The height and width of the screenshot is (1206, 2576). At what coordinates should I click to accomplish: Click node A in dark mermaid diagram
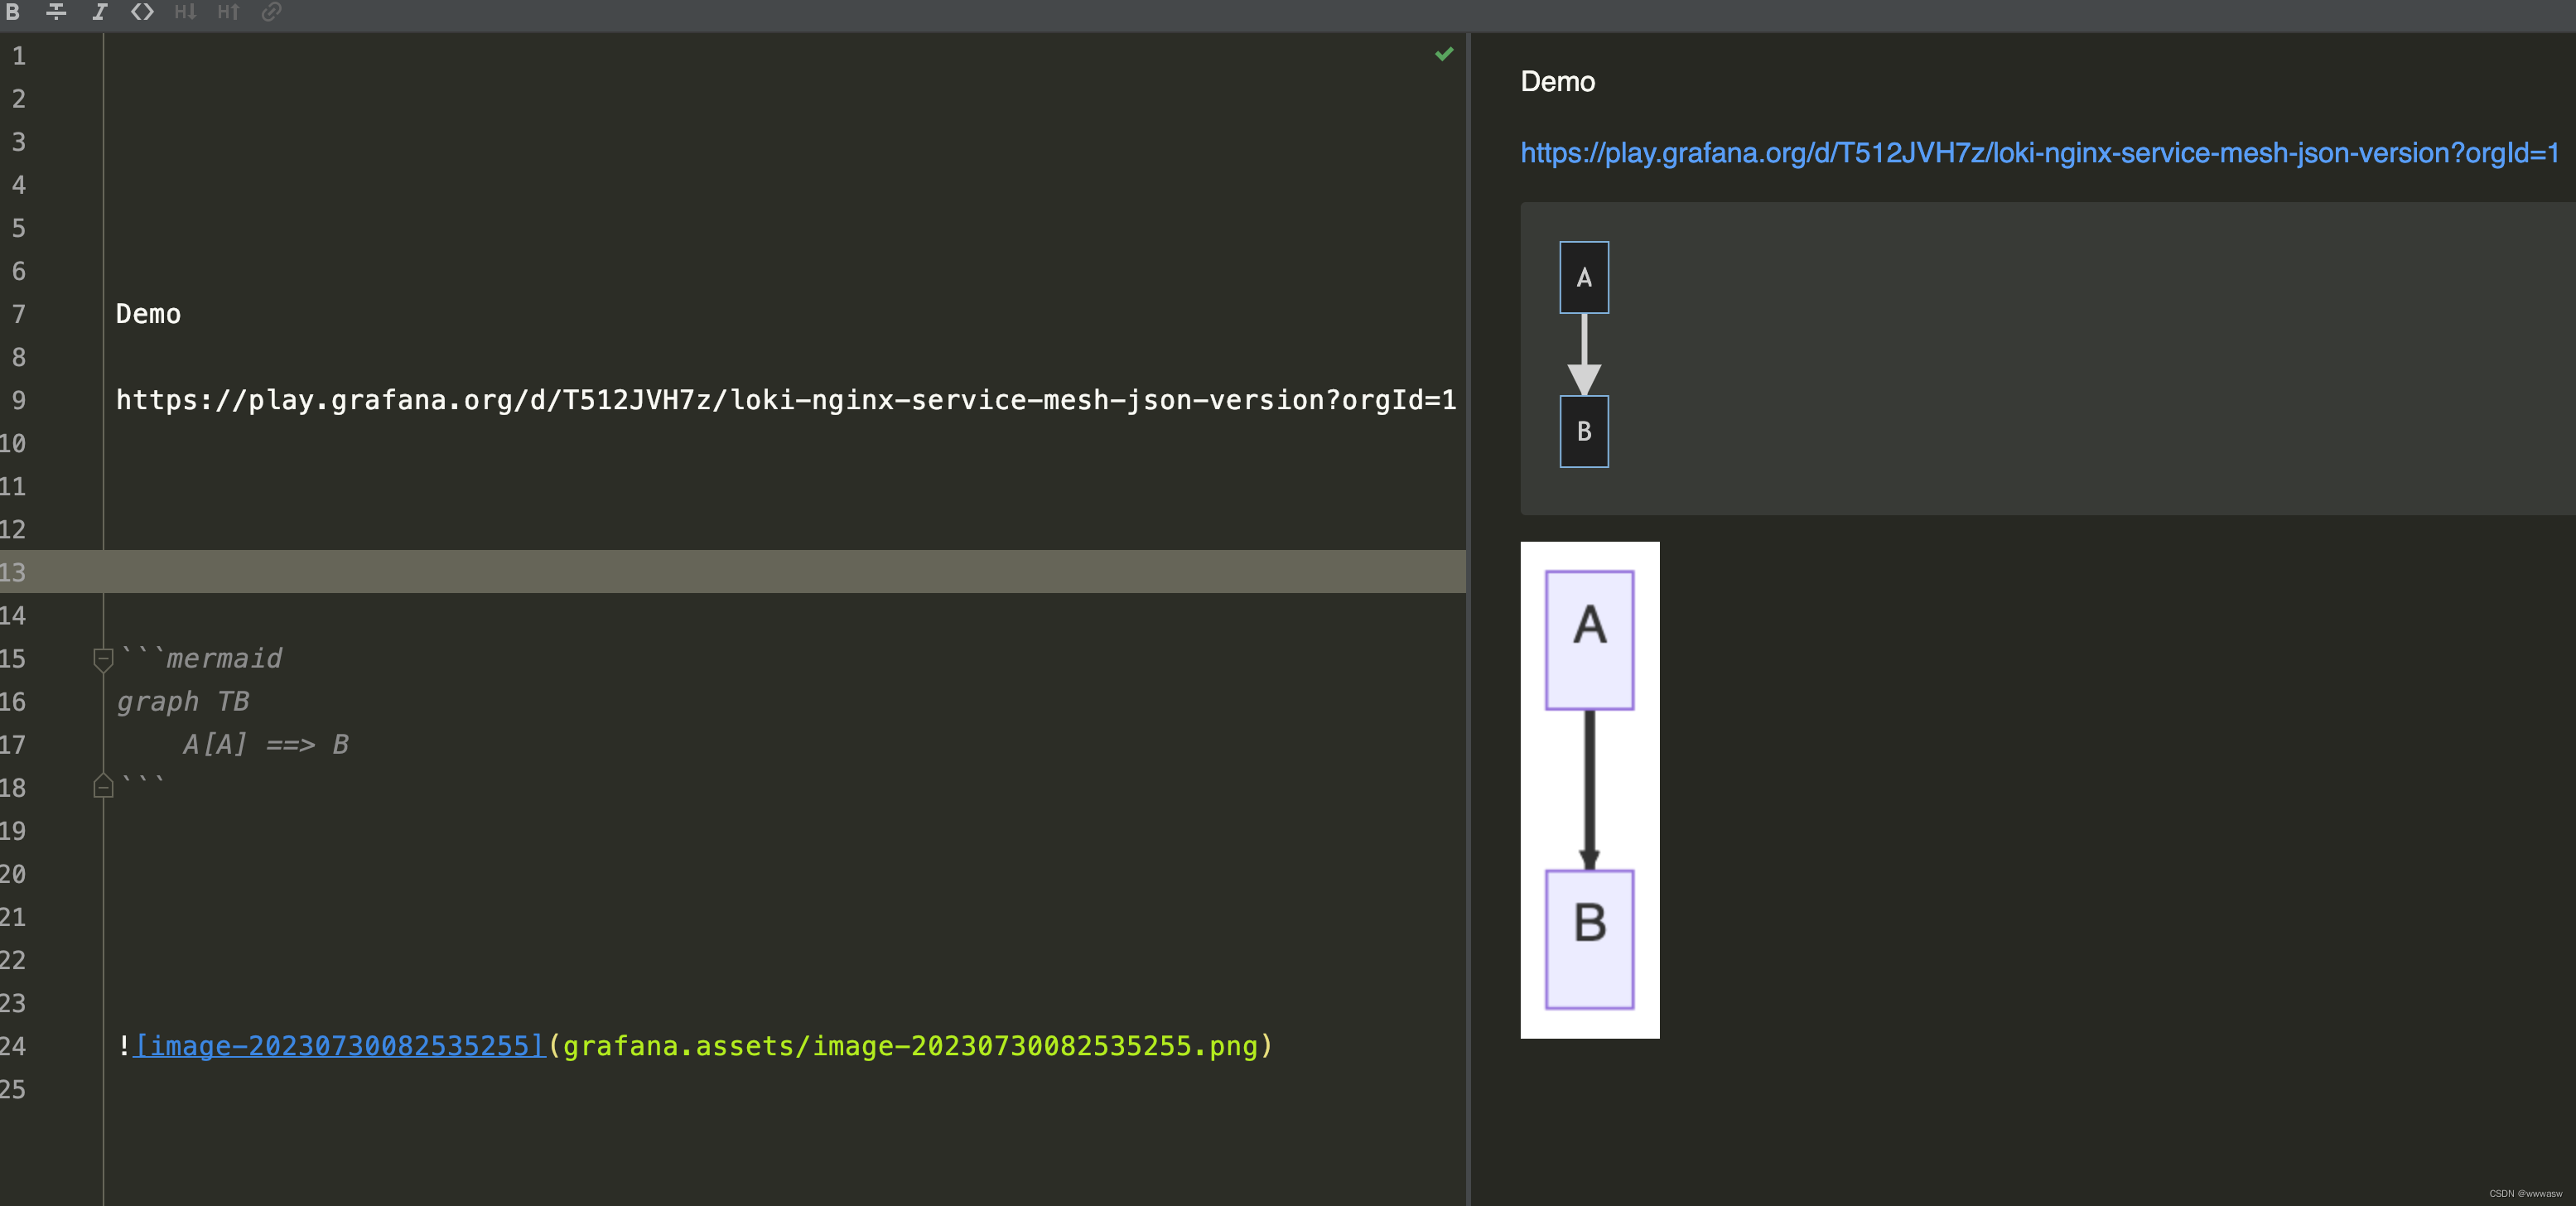point(1584,277)
